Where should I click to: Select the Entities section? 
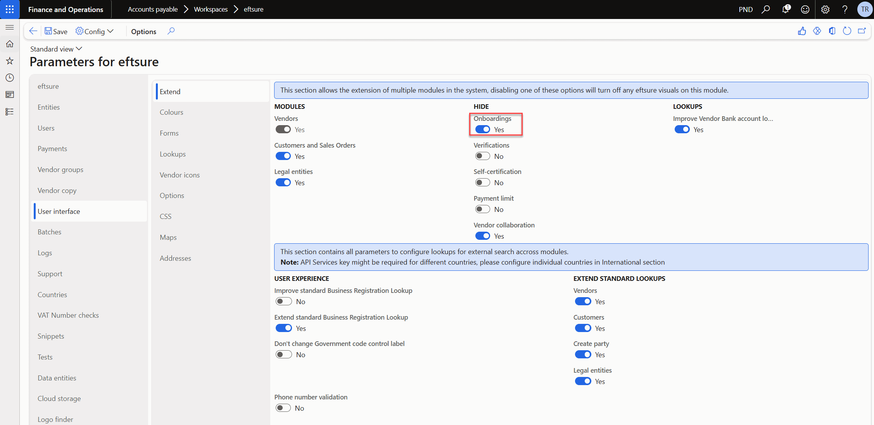point(90,107)
